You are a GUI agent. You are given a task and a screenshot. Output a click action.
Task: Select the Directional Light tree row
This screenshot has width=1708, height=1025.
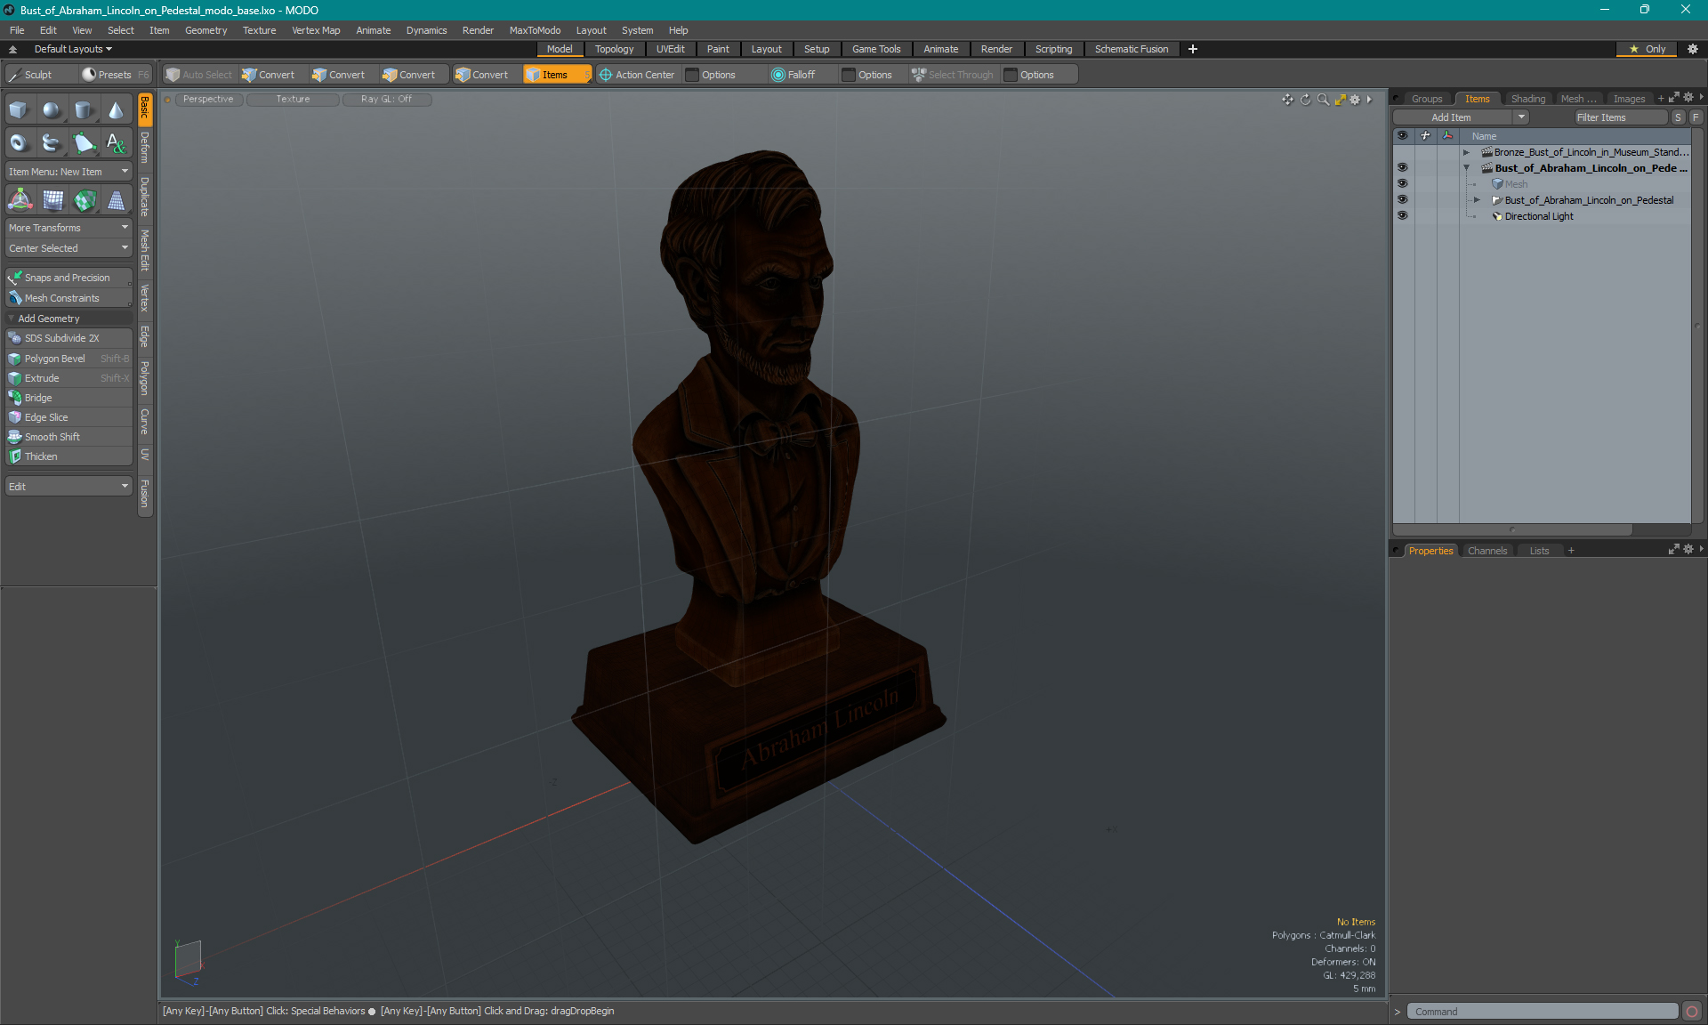coord(1539,216)
